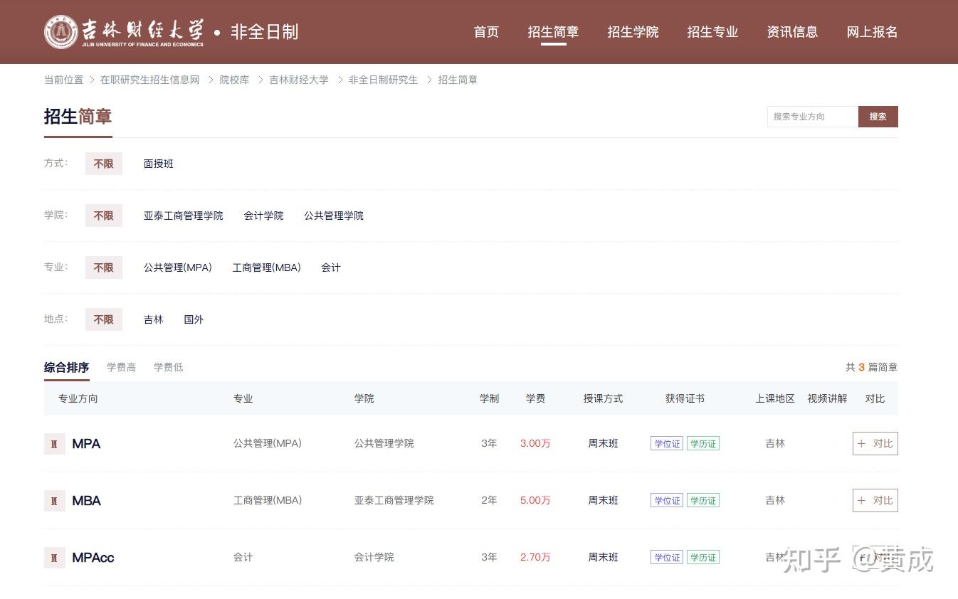This screenshot has height=599, width=958.
Task: Filter by 公共管理学院 in 学院 row
Action: tap(334, 216)
